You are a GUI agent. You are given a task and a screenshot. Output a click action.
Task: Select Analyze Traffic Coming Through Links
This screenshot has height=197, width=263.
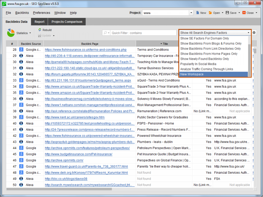[x=213, y=69]
